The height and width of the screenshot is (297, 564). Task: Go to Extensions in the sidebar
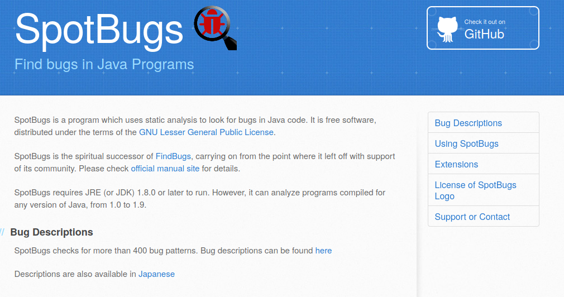456,164
